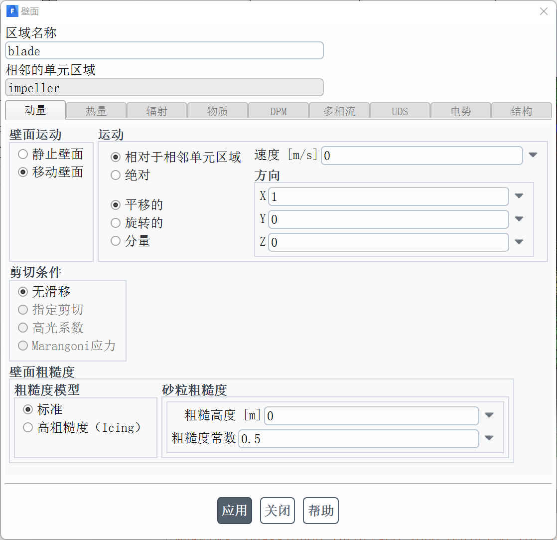
Task: Open the 速度 value dropdown arrow
Action: click(x=533, y=155)
